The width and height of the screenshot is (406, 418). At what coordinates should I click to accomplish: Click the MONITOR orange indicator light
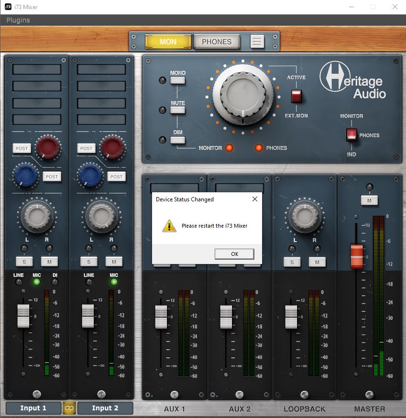coord(229,148)
